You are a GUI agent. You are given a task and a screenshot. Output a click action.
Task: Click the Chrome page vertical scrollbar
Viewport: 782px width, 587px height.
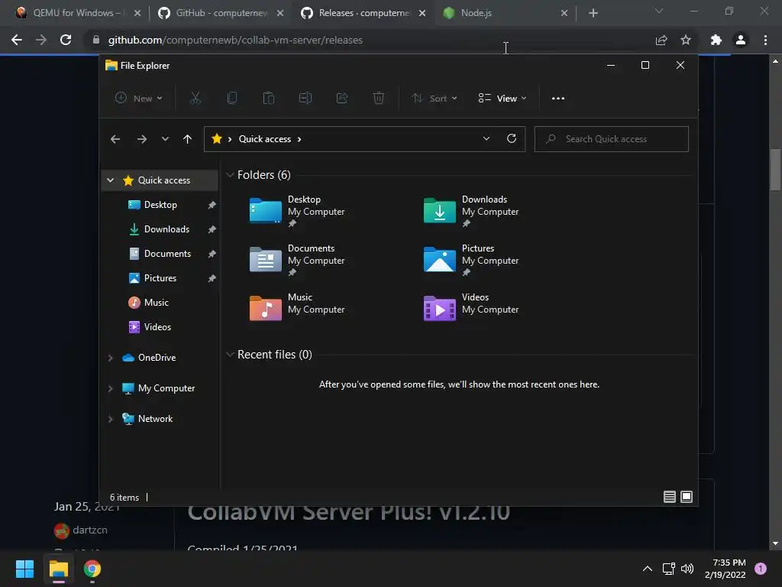click(x=775, y=170)
